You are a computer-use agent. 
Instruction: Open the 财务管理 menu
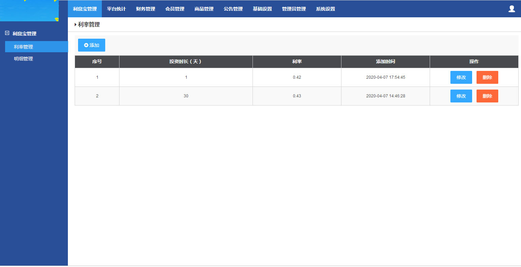(145, 9)
